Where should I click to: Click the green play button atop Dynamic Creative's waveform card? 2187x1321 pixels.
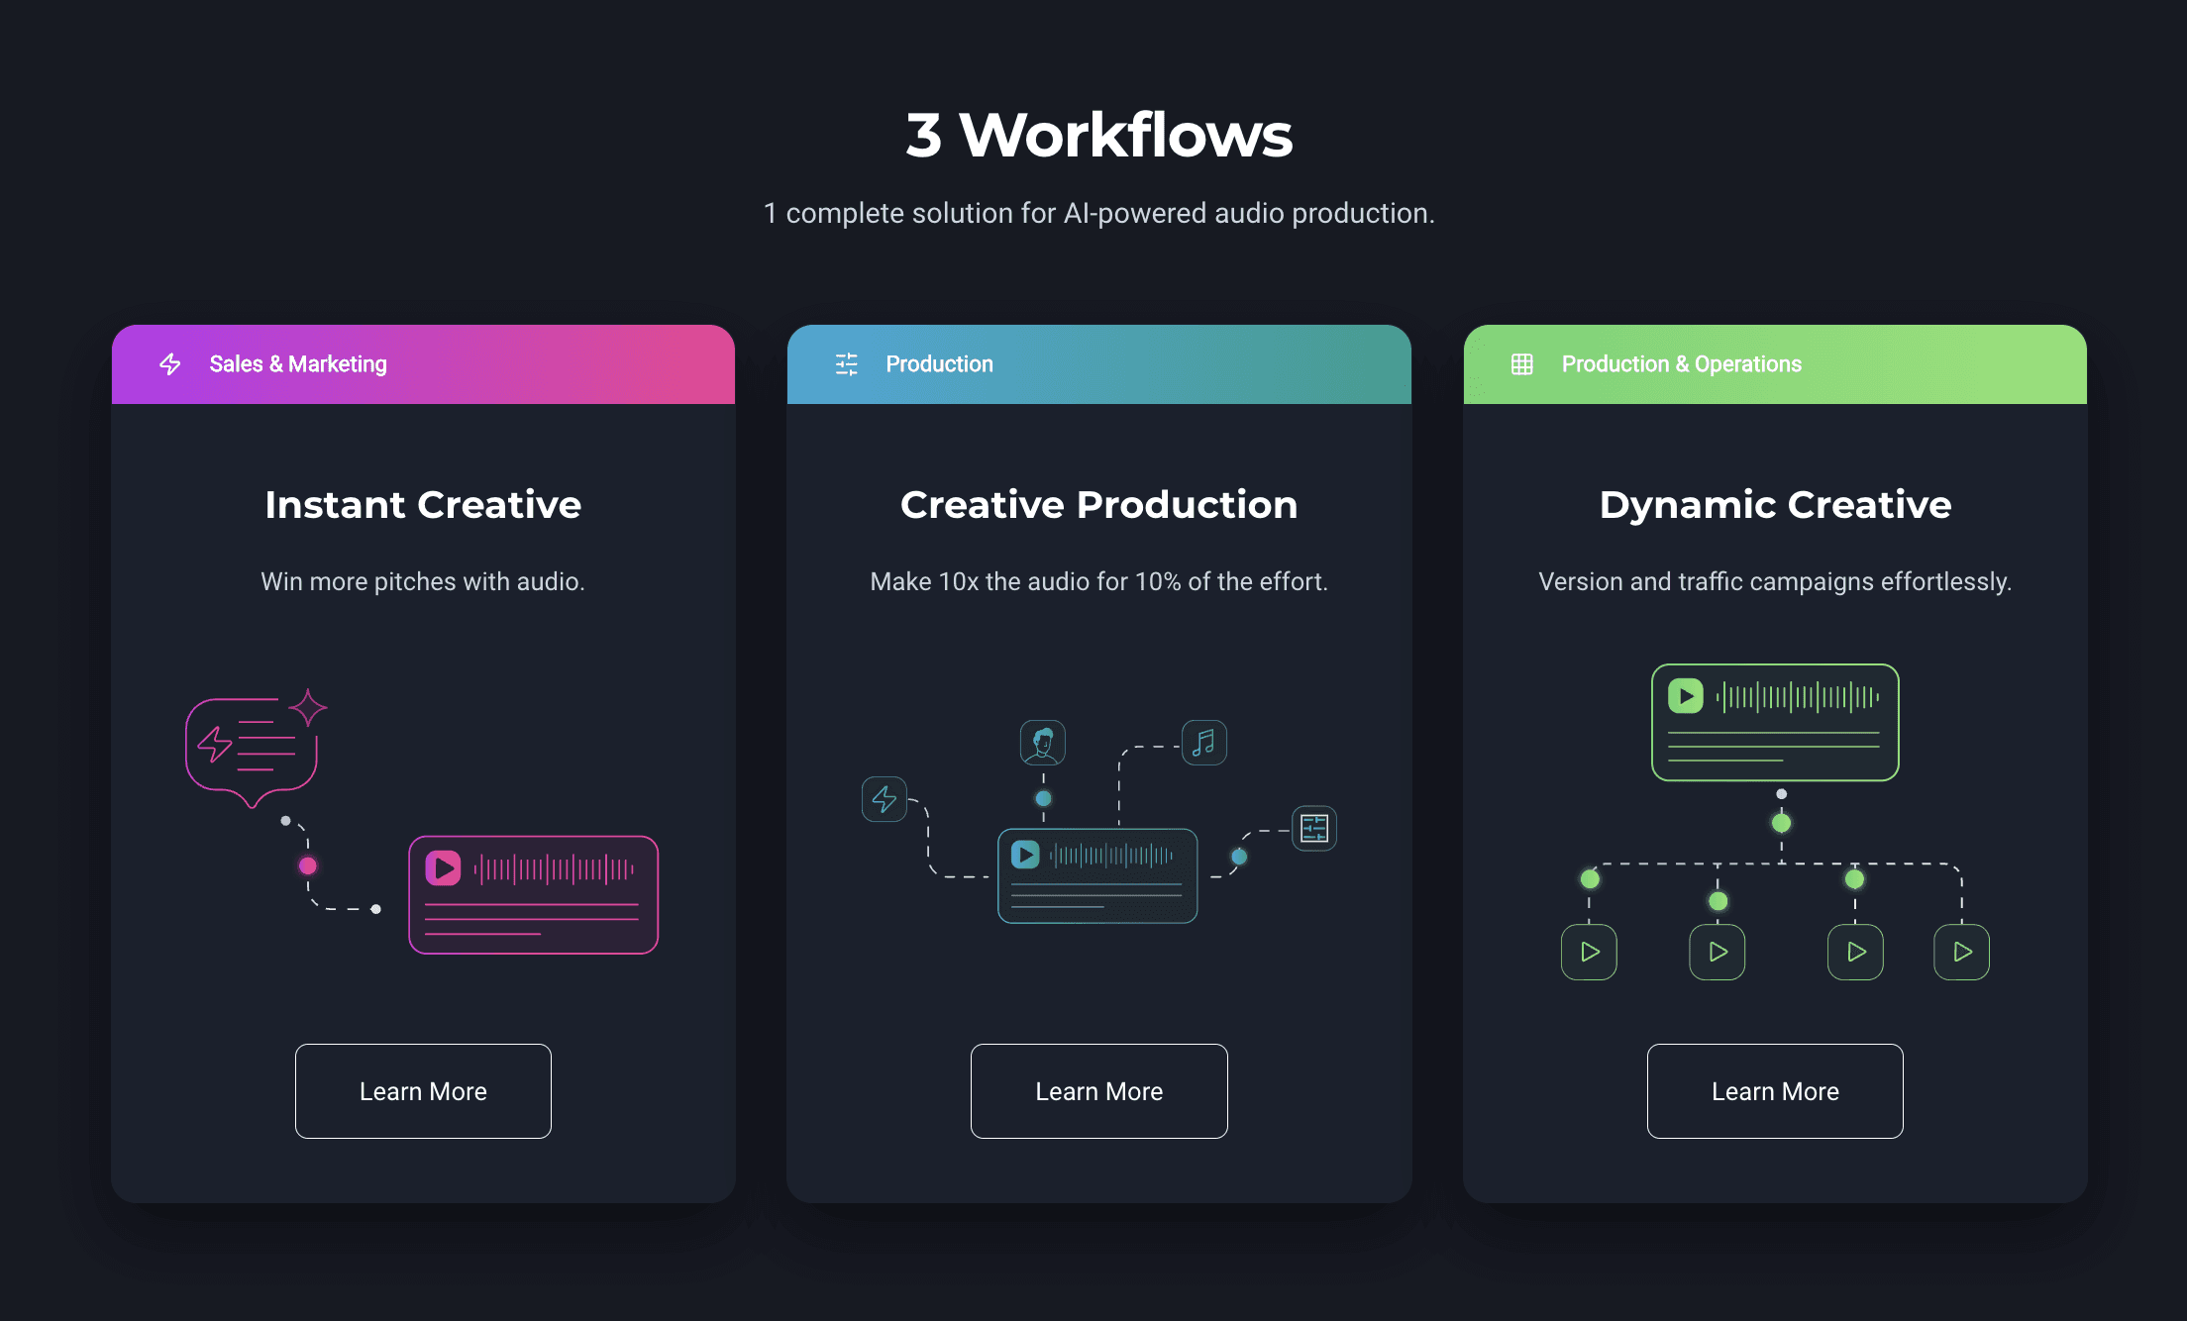click(x=1687, y=694)
